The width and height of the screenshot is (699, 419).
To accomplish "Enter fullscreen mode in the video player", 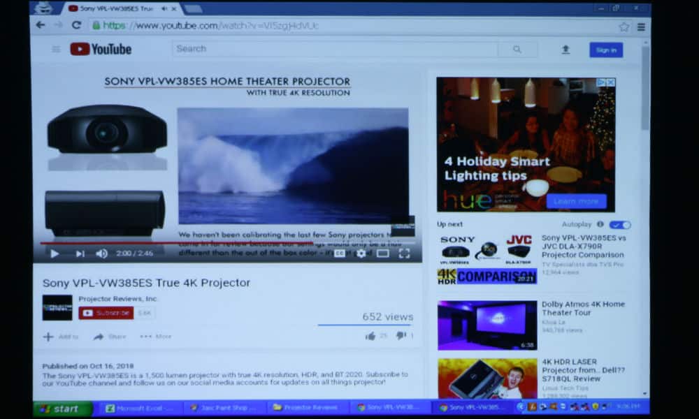I will point(404,253).
